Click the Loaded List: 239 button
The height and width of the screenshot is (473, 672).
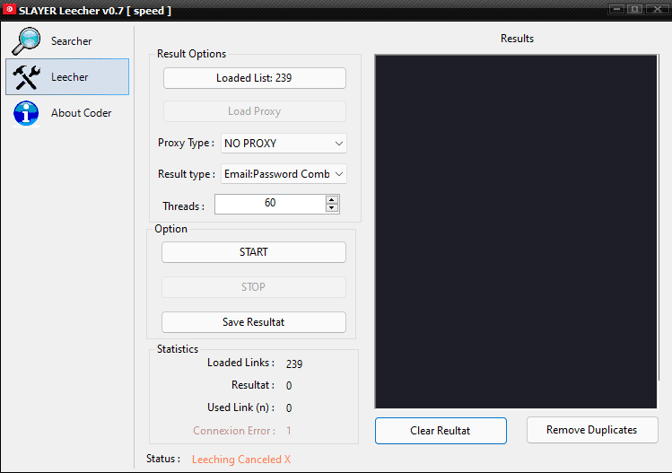[254, 78]
